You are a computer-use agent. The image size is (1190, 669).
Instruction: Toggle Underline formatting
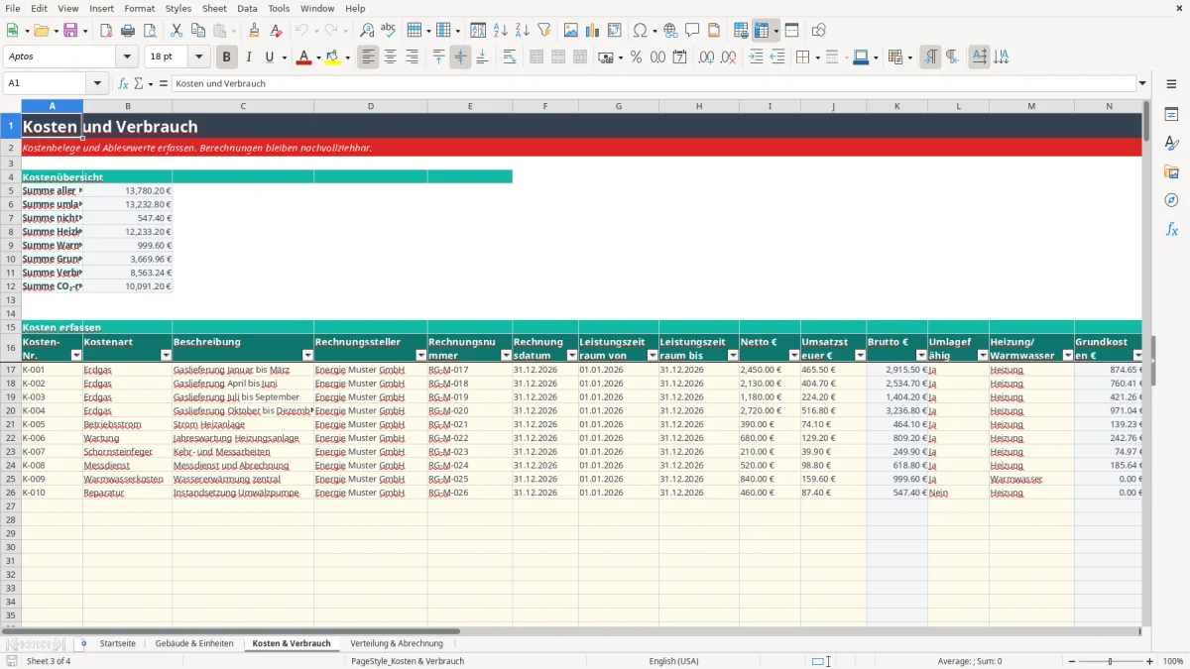[270, 57]
